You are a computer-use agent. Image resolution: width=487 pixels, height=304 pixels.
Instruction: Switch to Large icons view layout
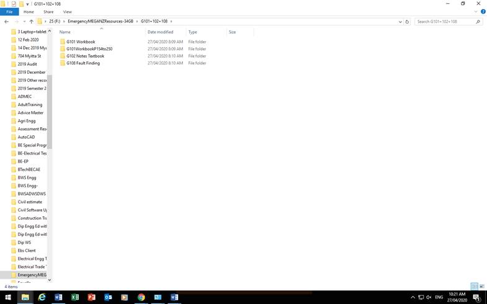[481, 286]
